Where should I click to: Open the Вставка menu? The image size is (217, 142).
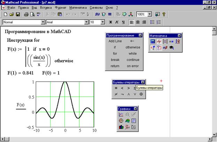tap(46, 8)
